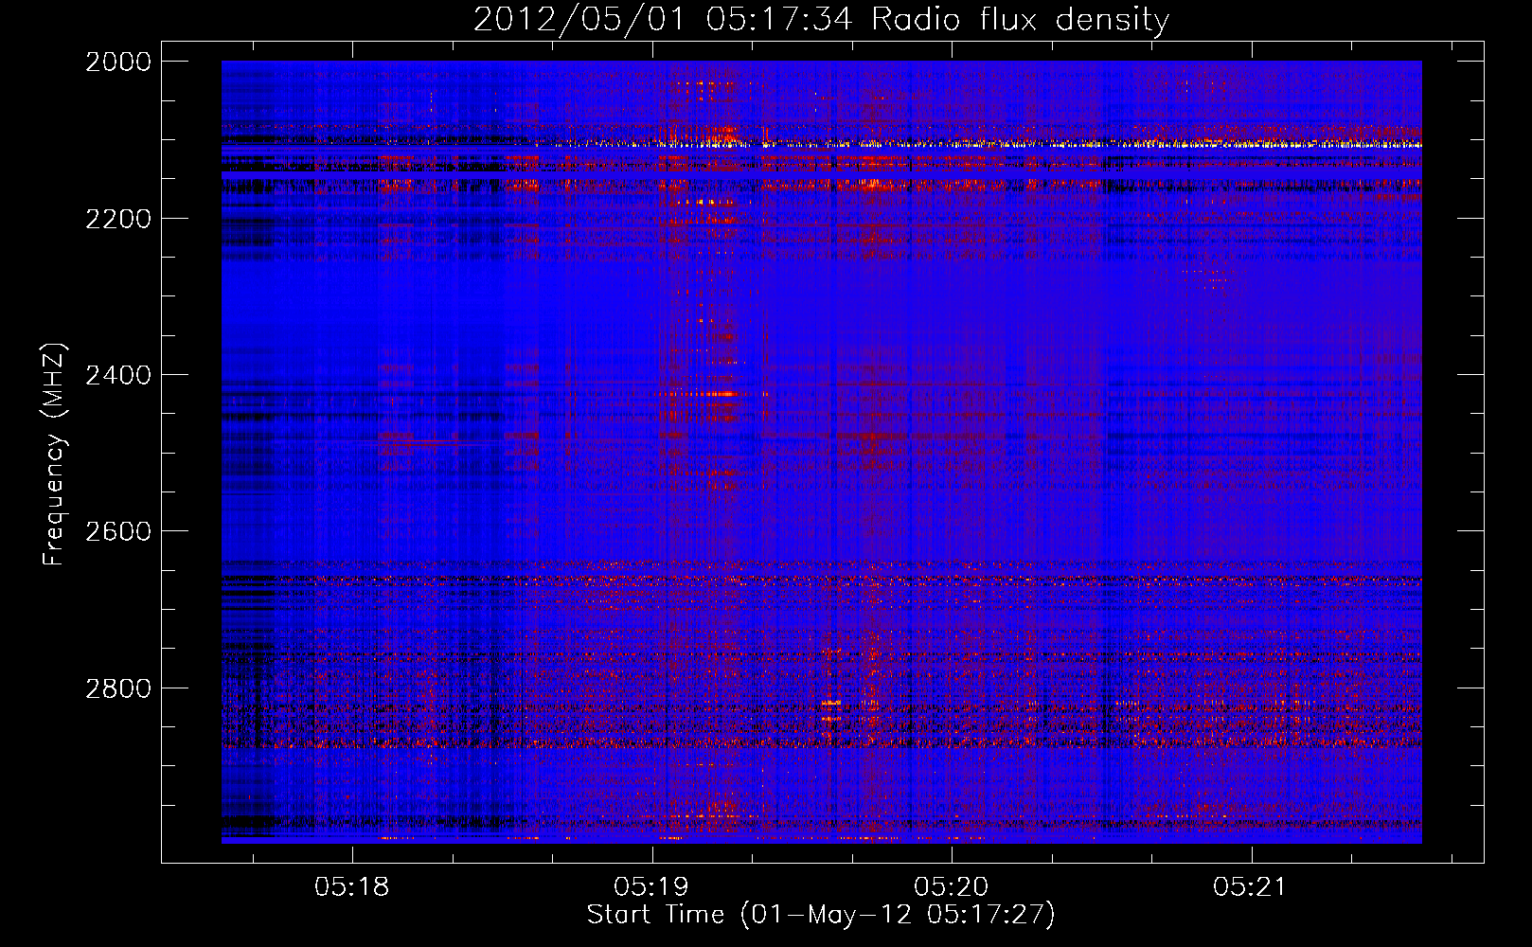Click the 05:19 time tick label
The height and width of the screenshot is (947, 1532).
pyautogui.click(x=651, y=886)
